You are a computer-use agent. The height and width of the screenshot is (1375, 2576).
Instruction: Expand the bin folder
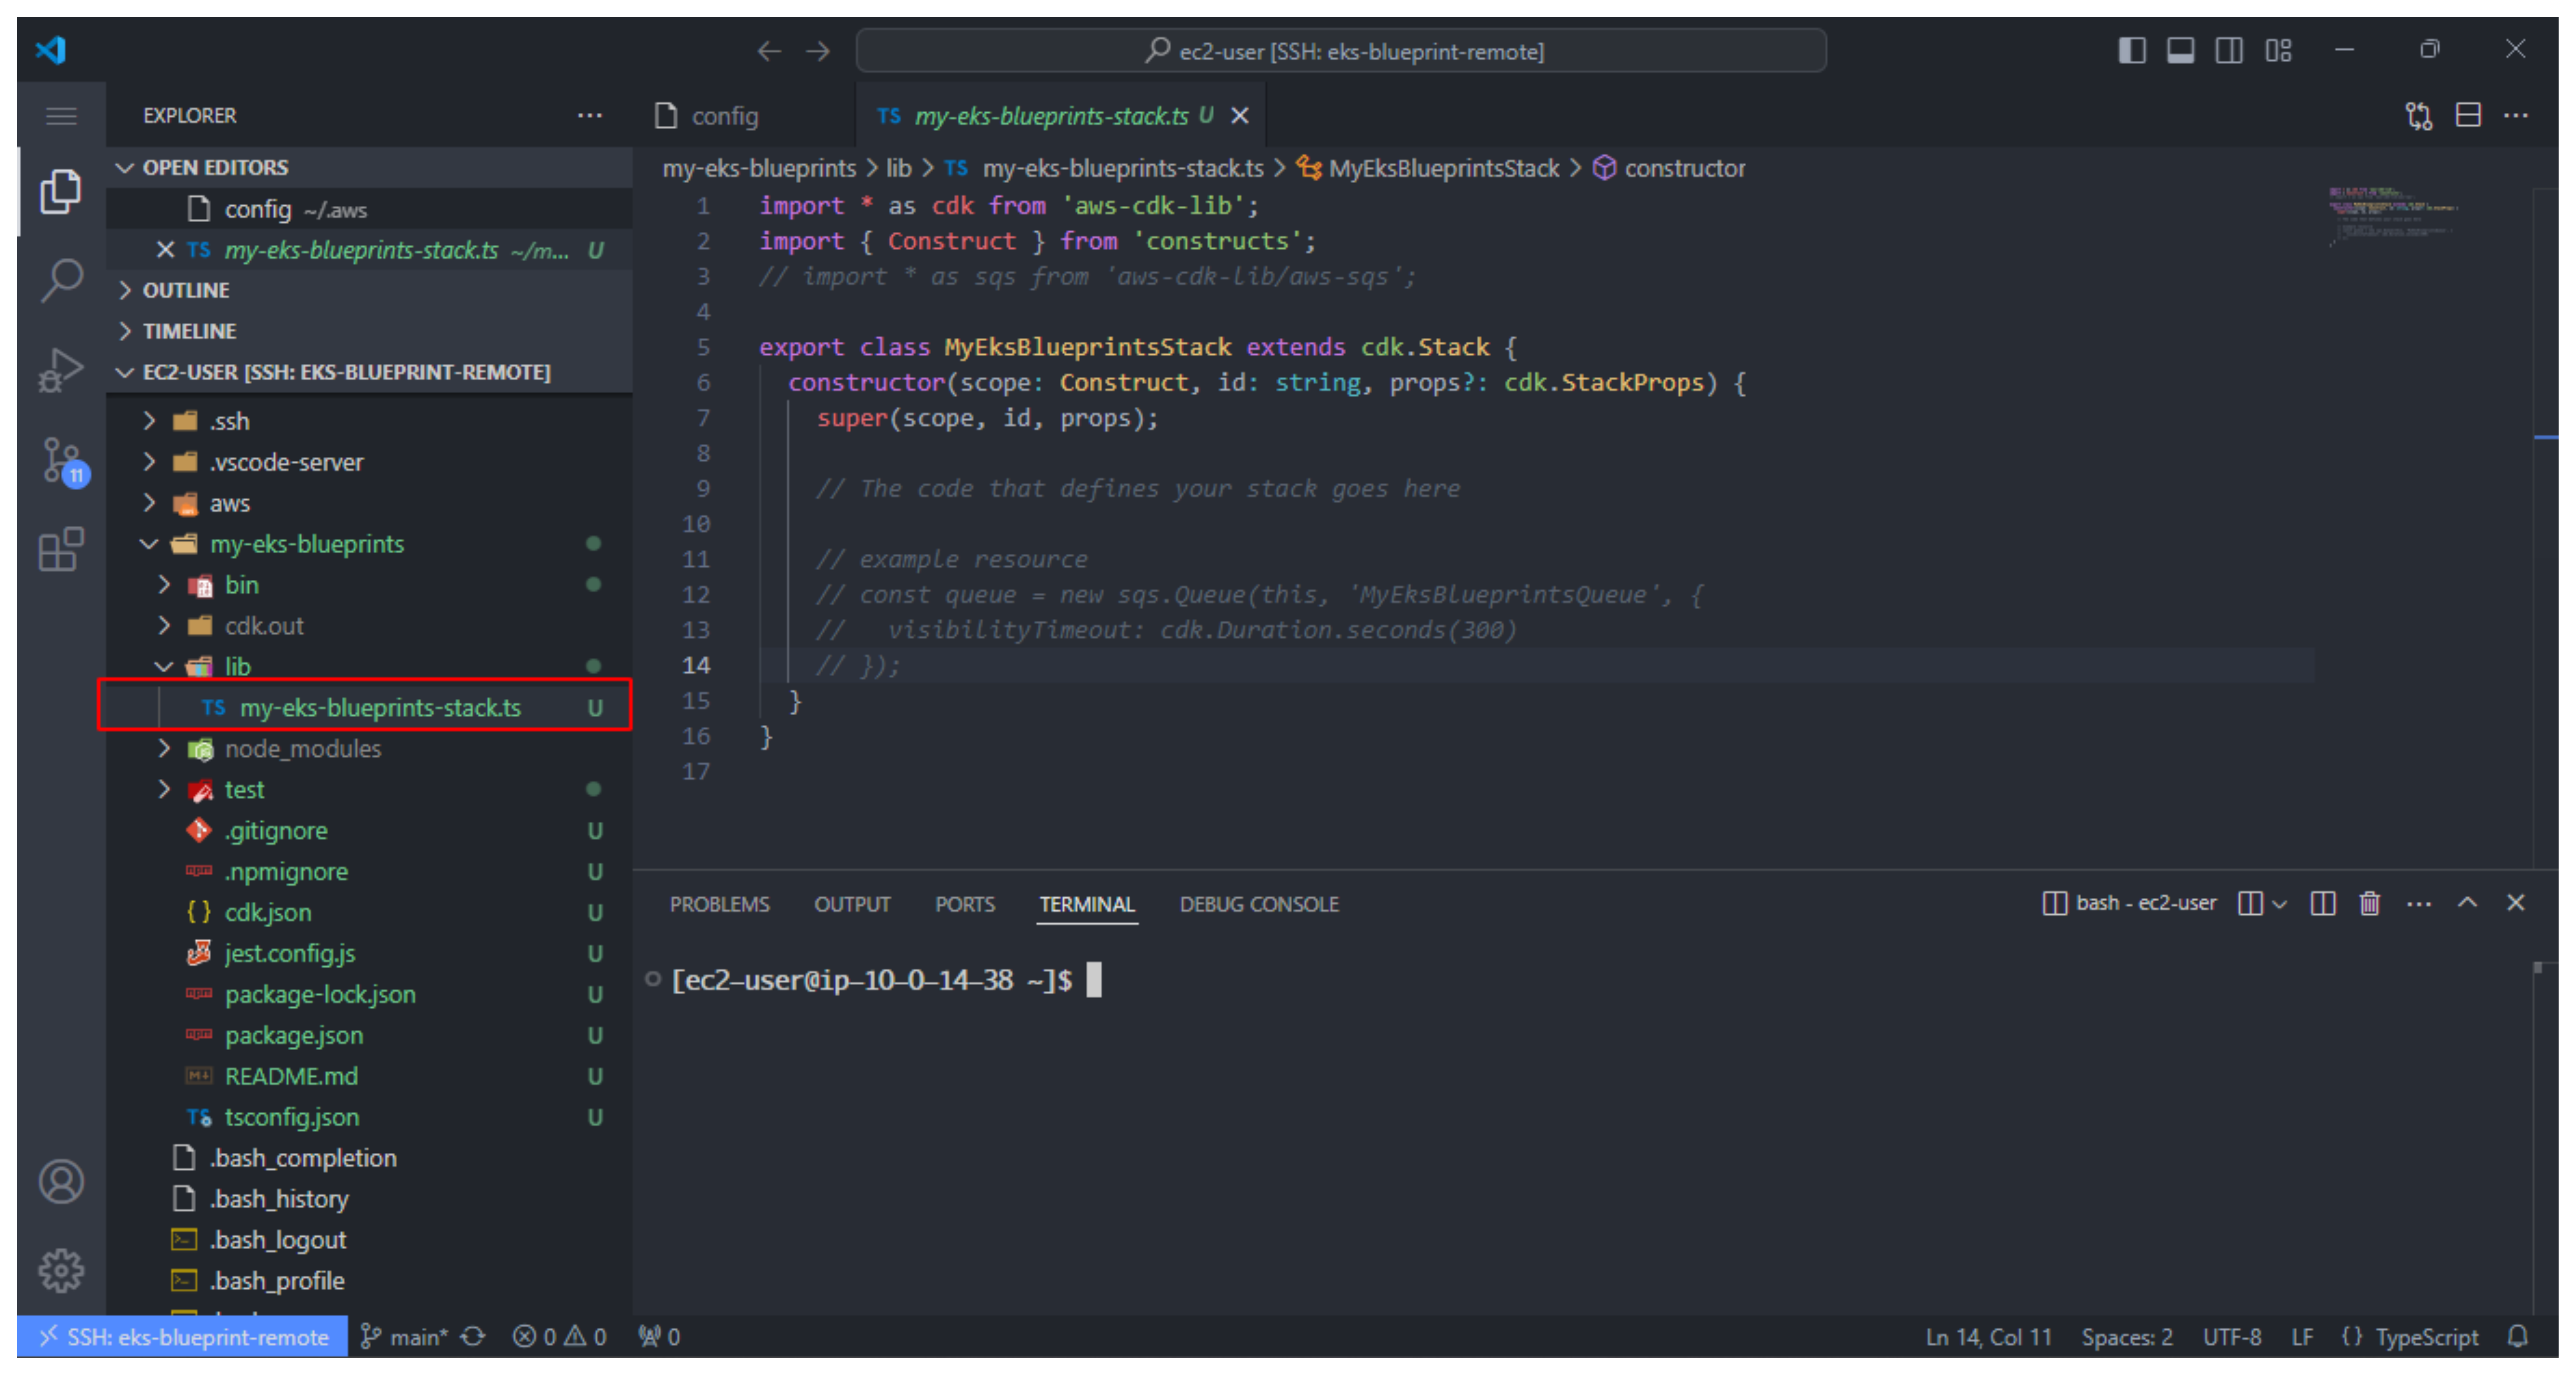(x=368, y=585)
